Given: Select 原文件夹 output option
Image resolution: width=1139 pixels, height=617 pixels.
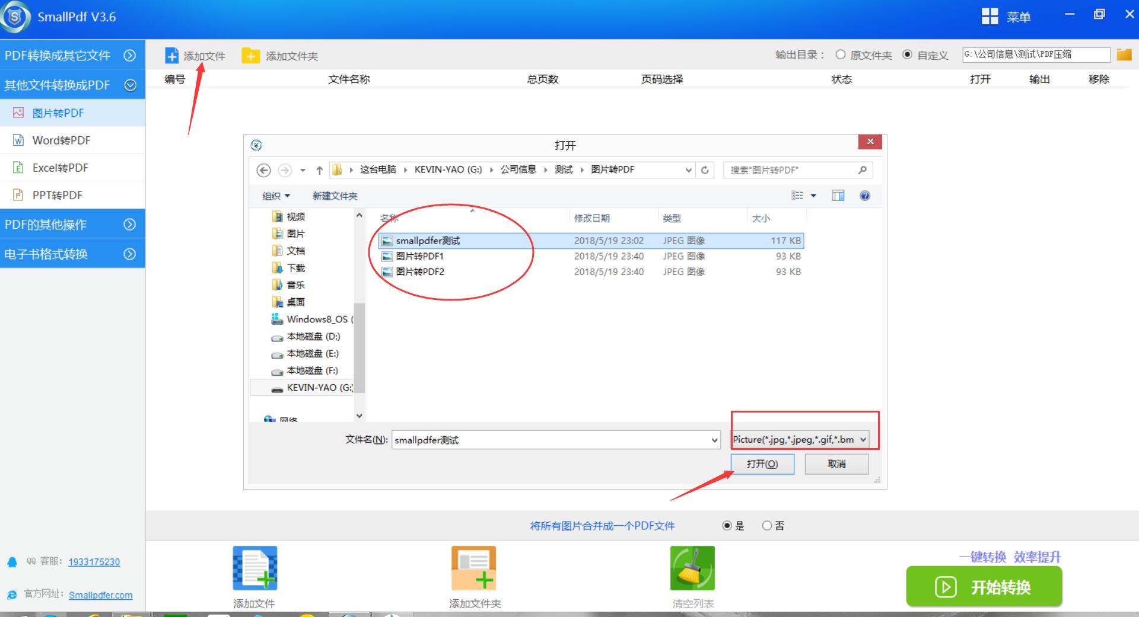Looking at the screenshot, I should [x=841, y=55].
